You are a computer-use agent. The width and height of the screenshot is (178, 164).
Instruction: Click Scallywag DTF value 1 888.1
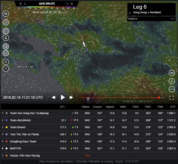pos(171,113)
